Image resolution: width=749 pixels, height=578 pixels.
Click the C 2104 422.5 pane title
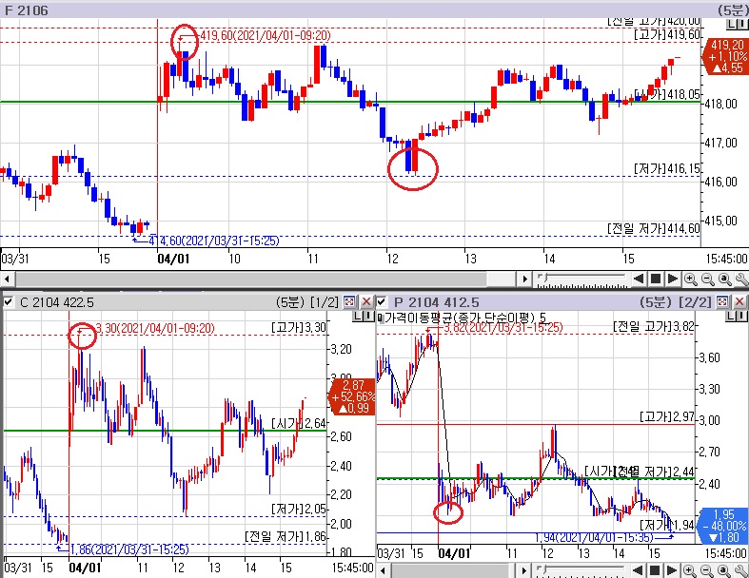(x=57, y=302)
